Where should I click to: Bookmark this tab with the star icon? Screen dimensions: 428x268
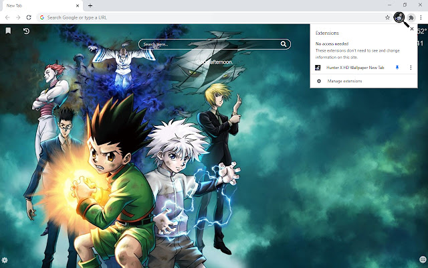pyautogui.click(x=387, y=17)
